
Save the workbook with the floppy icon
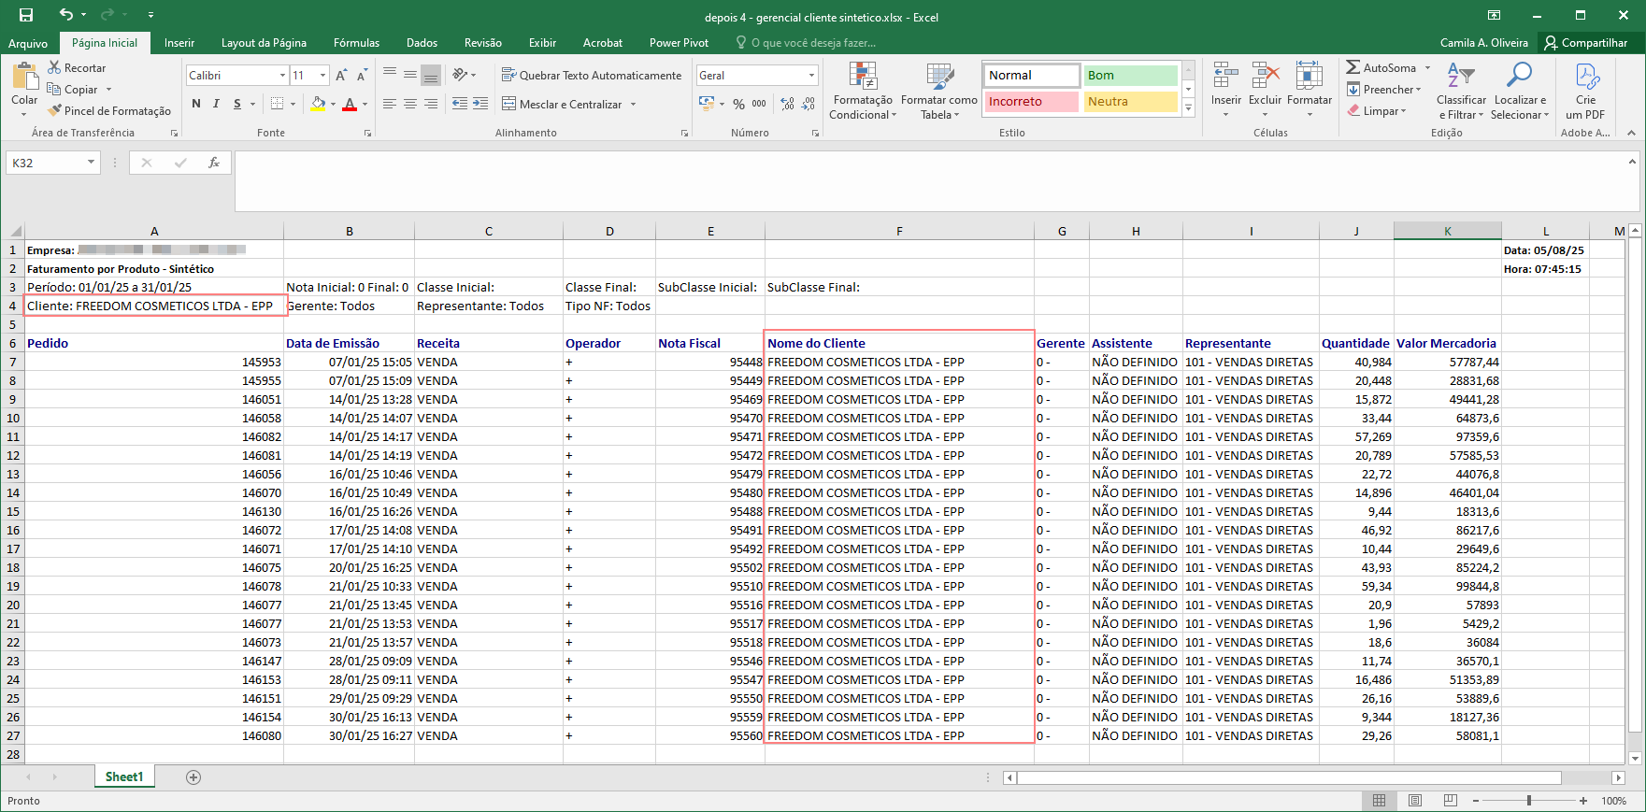click(x=26, y=15)
